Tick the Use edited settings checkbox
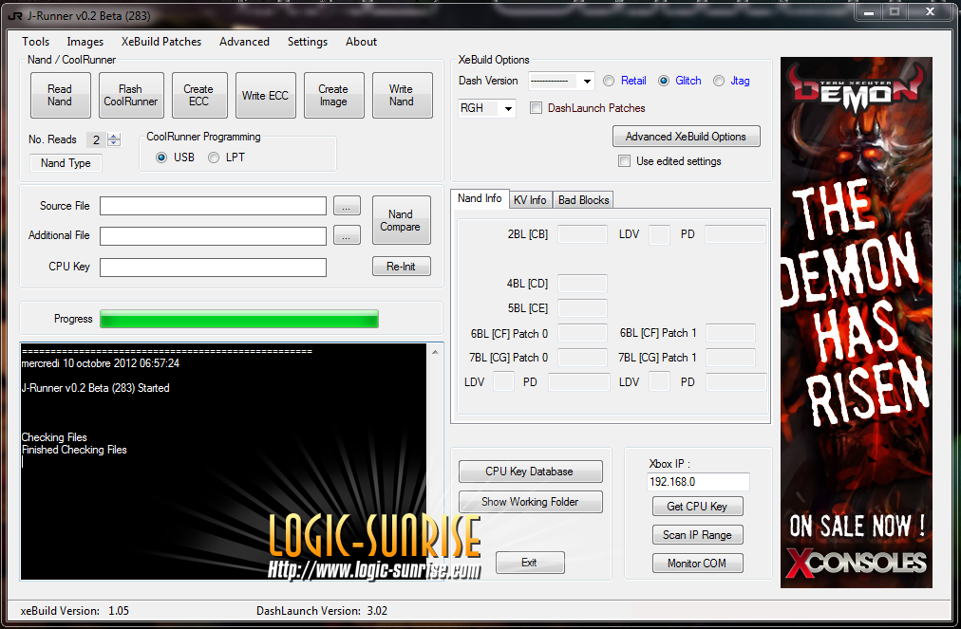The width and height of the screenshot is (961, 629). pos(624,161)
